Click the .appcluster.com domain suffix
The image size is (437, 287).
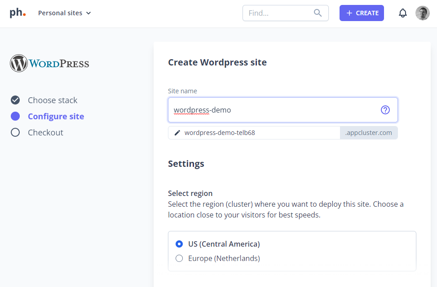[x=368, y=133]
